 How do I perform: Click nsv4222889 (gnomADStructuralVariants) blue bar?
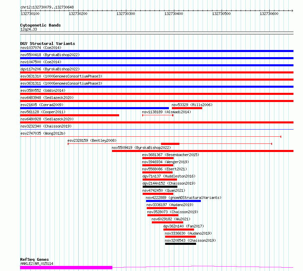pos(173,201)
